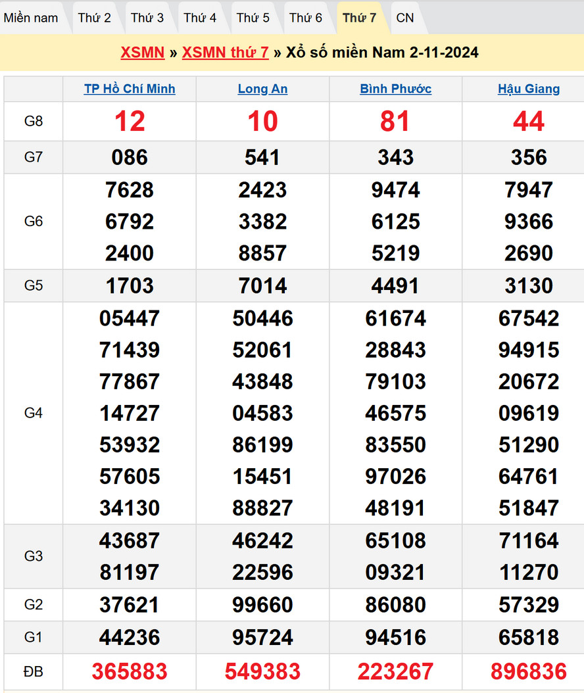The image size is (584, 693).
Task: Select the Thứ 3 tab
Action: pyautogui.click(x=147, y=18)
